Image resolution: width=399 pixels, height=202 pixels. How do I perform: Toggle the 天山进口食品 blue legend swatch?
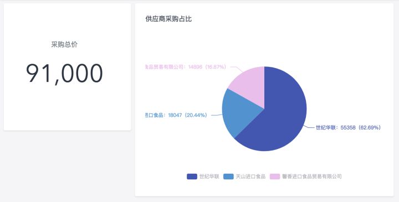coord(228,177)
